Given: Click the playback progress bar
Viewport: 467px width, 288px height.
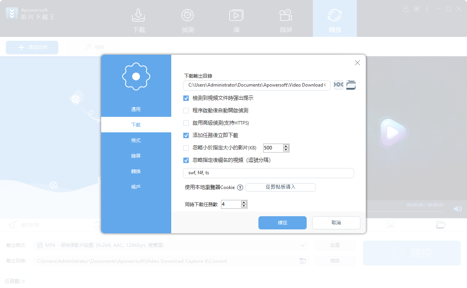Looking at the screenshot, I should (404, 211).
